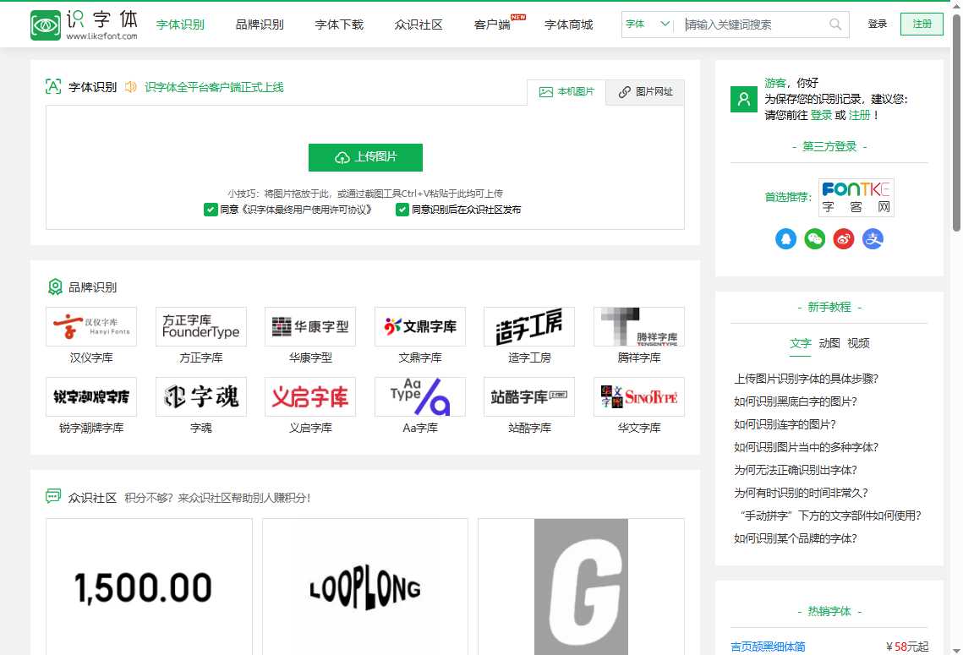The width and height of the screenshot is (963, 655).
Task: Click the Alipay login icon
Action: coord(873,238)
